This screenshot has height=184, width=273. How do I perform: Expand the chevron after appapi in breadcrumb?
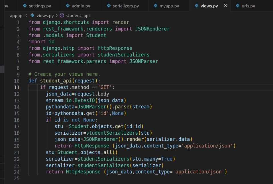click(x=27, y=16)
